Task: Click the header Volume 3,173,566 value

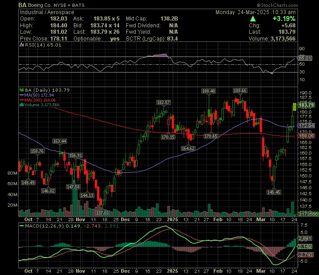Action: tap(283, 39)
